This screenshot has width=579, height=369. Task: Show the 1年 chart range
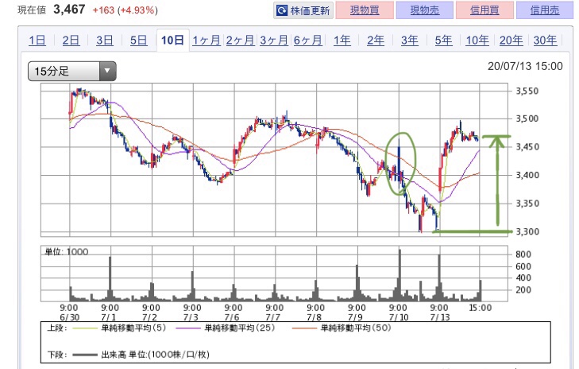click(342, 41)
